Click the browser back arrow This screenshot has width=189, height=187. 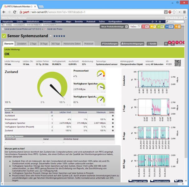(x=4, y=12)
